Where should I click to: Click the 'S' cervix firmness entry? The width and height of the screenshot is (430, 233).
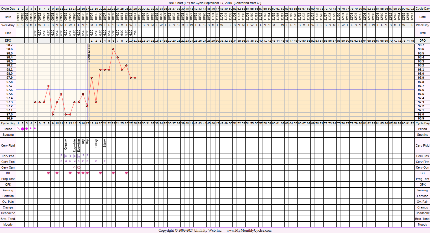pos(79,162)
